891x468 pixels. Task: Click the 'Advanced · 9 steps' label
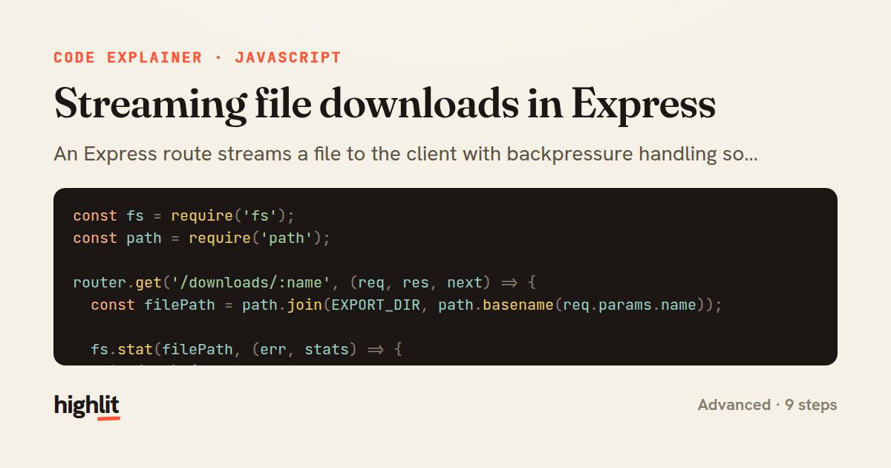coord(767,405)
